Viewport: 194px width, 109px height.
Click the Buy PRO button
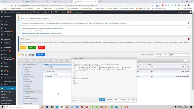tap(41, 55)
